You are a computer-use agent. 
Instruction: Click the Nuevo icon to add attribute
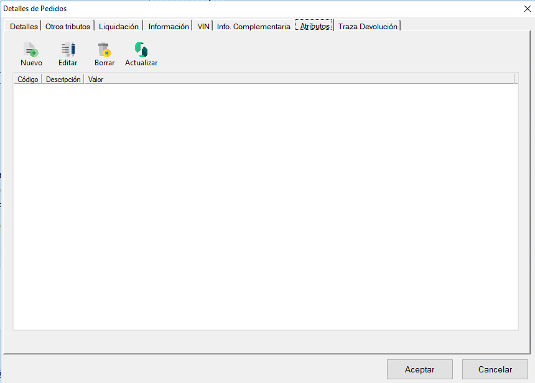click(x=31, y=50)
